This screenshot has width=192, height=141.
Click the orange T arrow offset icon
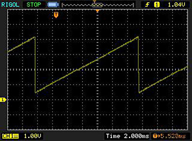(156, 136)
